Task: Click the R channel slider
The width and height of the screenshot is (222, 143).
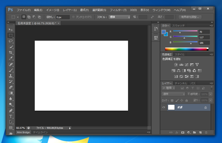Action: [185, 31]
